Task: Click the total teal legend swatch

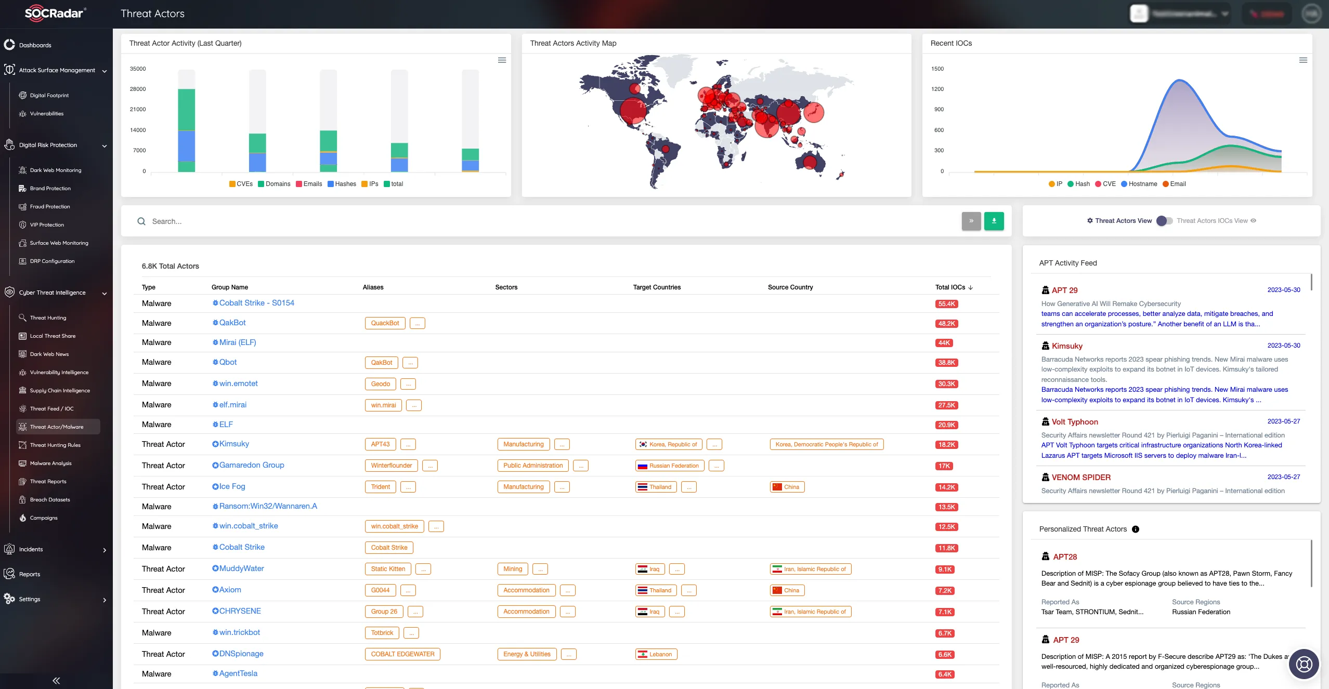Action: pos(387,184)
